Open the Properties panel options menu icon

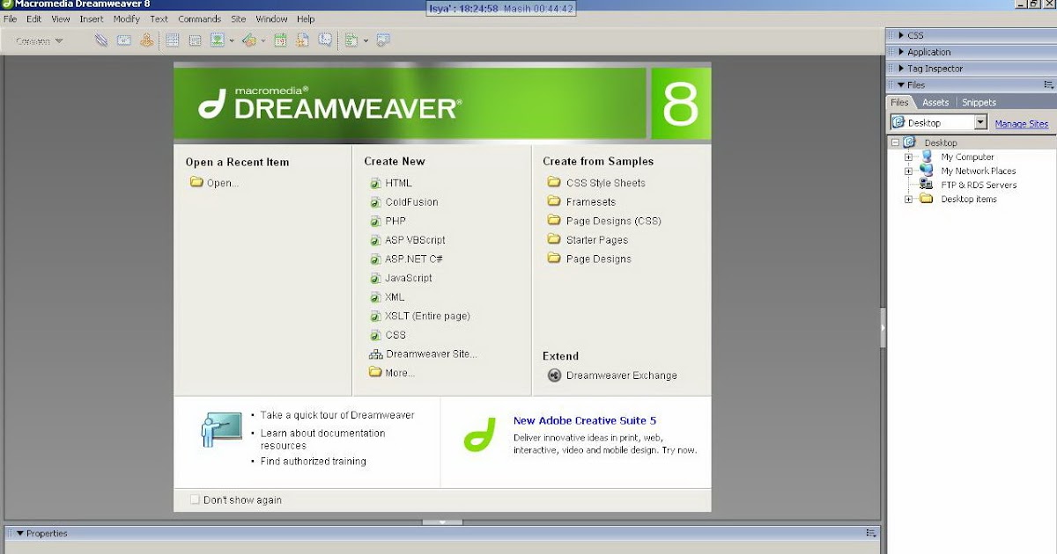[x=871, y=534]
